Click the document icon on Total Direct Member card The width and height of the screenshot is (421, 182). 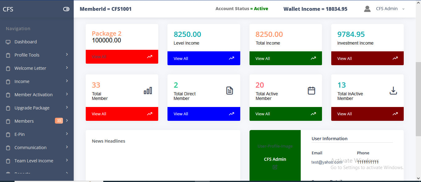click(229, 91)
